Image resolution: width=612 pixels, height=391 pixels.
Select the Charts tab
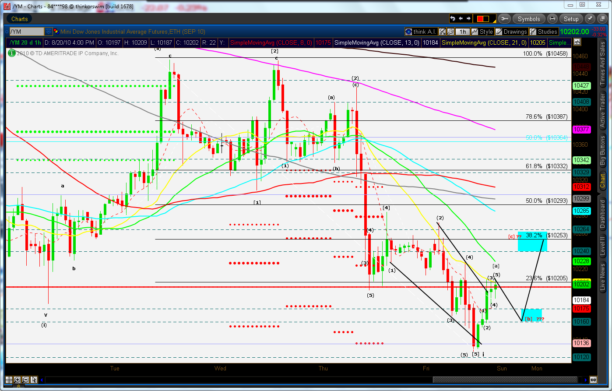pos(19,19)
